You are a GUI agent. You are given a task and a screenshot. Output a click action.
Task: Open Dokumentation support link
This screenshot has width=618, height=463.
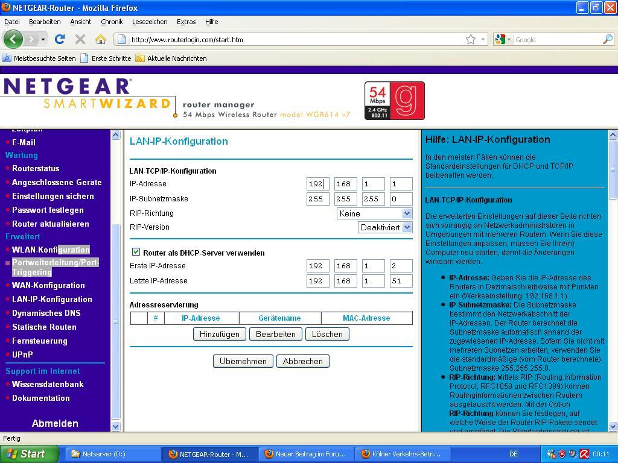[40, 398]
